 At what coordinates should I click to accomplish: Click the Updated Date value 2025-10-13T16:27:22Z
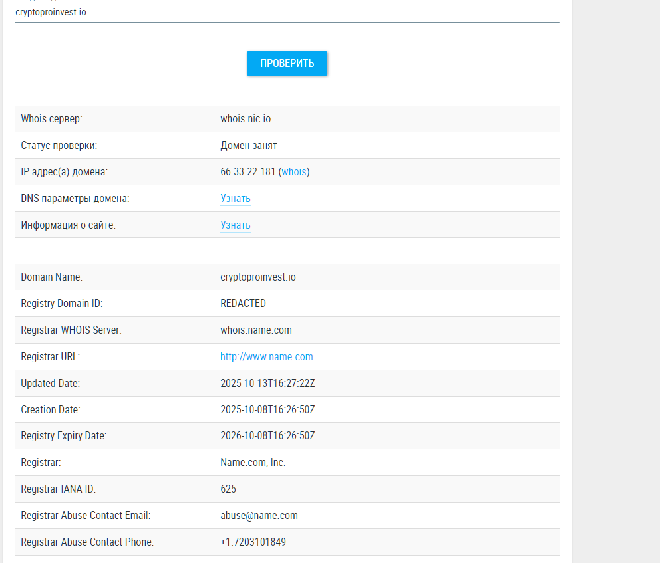pyautogui.click(x=267, y=384)
